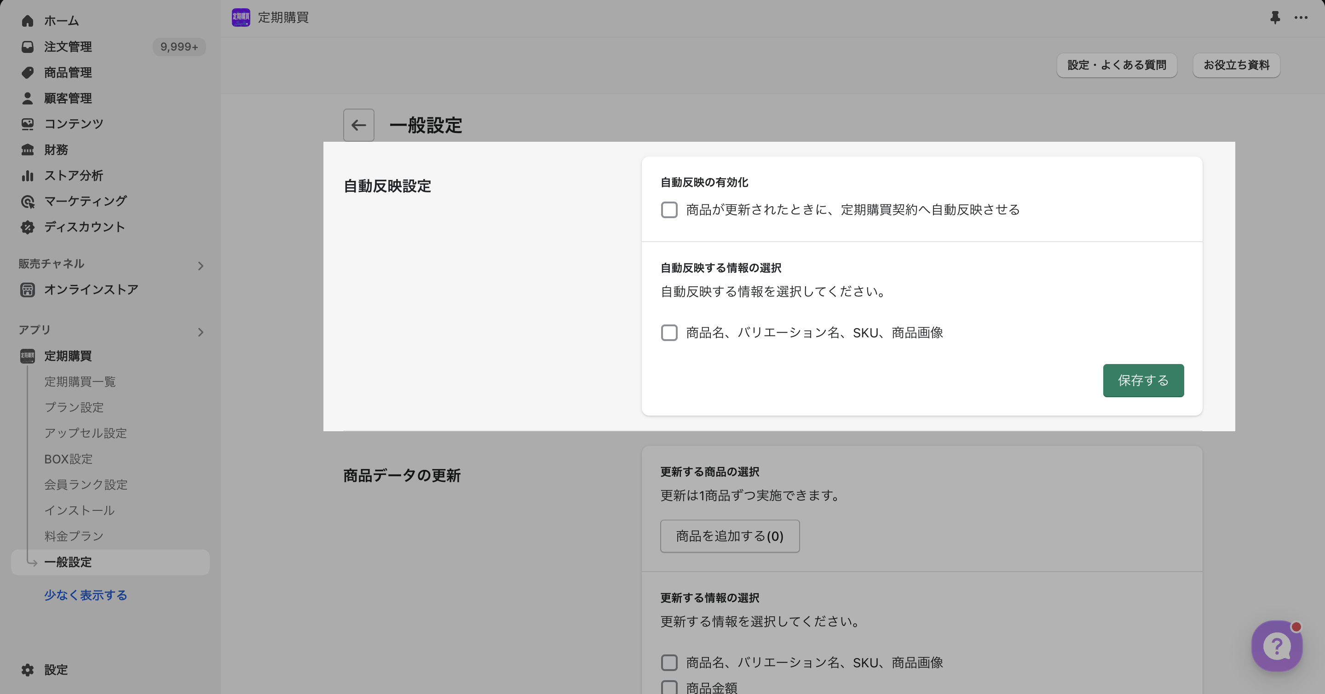Image resolution: width=1325 pixels, height=694 pixels.
Task: Open the purple help chat bubble
Action: pos(1277,646)
